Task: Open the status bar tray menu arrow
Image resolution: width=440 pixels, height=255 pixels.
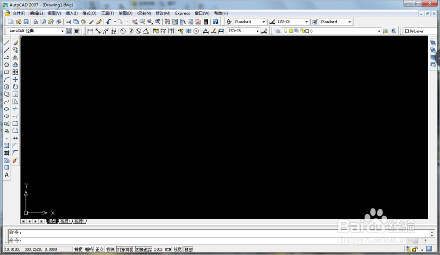Action: (x=422, y=250)
